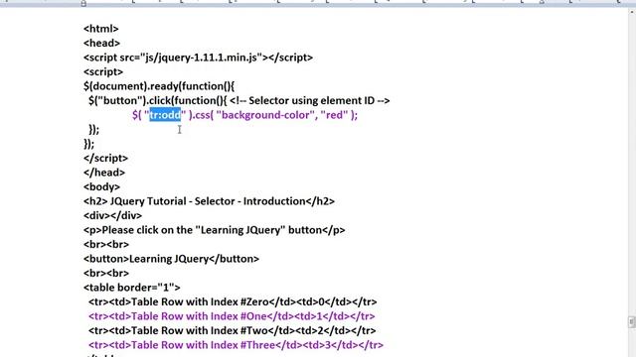The height and width of the screenshot is (357, 636).
Task: Click the opening "<head>" tag line
Action: click(101, 43)
